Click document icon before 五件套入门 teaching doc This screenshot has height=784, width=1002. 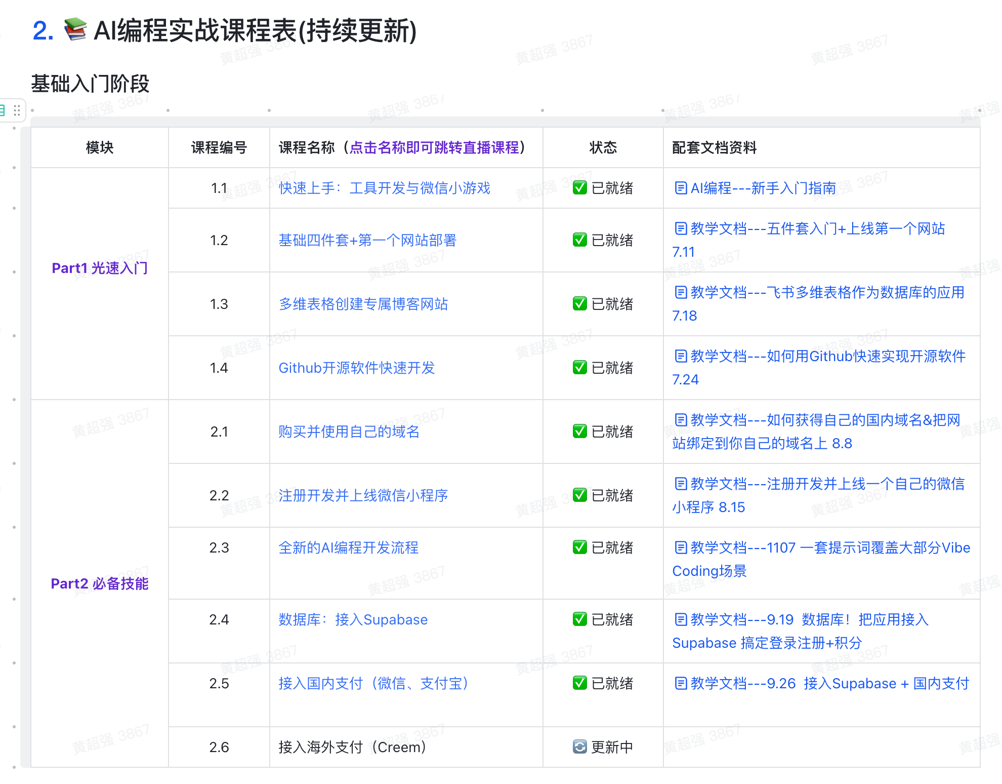point(681,228)
